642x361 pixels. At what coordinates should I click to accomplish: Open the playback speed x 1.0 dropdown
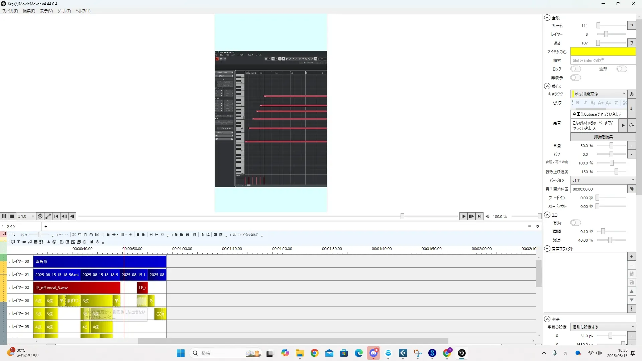[26, 216]
